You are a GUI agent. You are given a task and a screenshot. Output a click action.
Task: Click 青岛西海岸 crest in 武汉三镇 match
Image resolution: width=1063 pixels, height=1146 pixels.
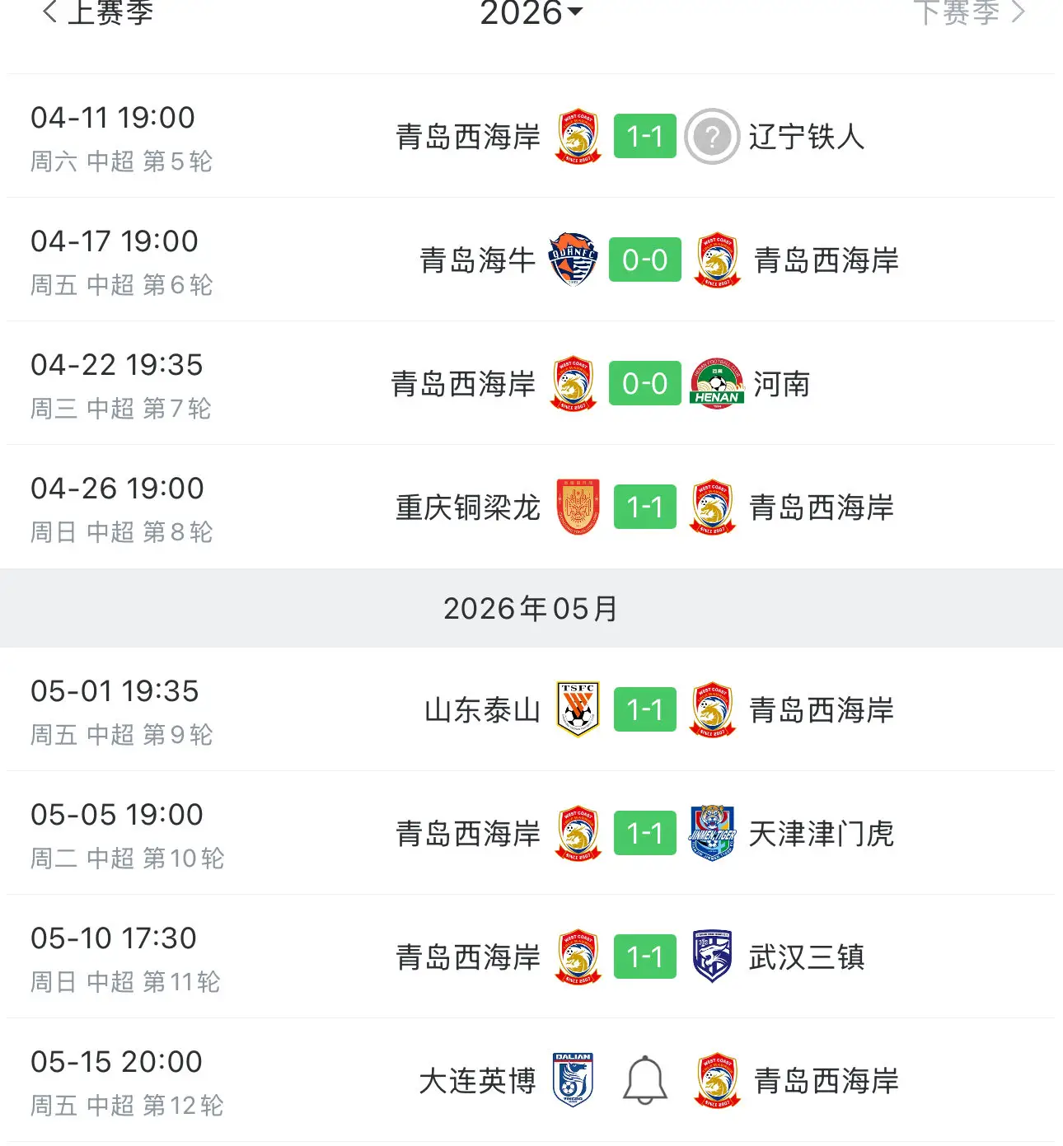coord(578,957)
